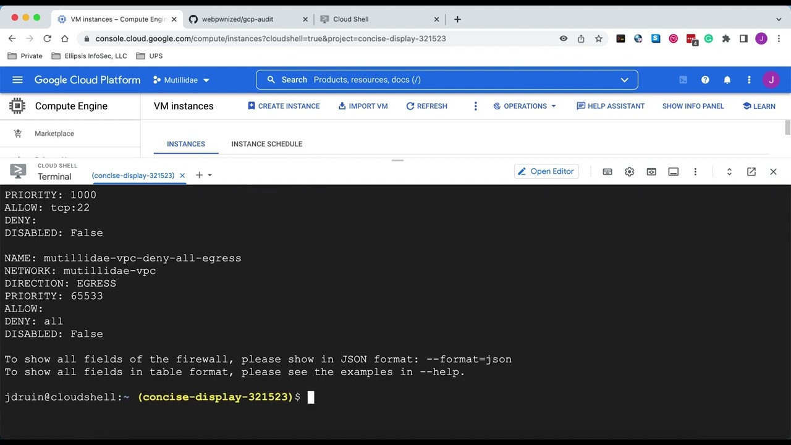The image size is (791, 445).
Task: Click the Grammarly extension icon
Action: [x=709, y=38]
